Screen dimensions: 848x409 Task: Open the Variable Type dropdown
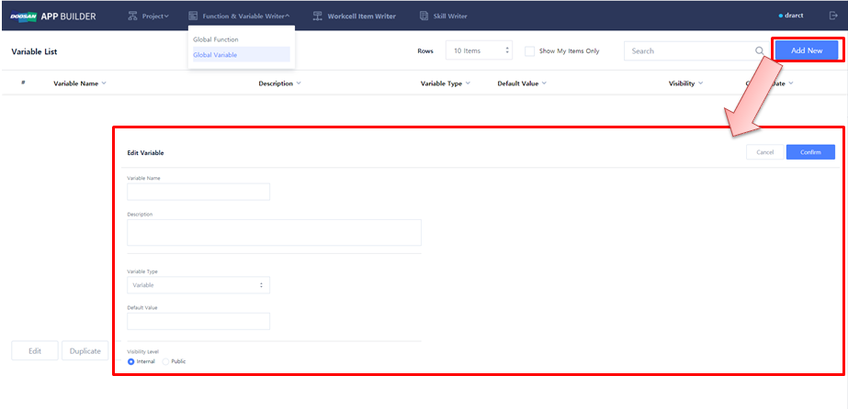click(x=198, y=285)
